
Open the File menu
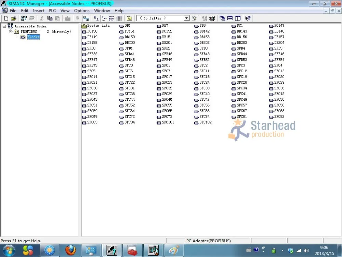click(13, 11)
